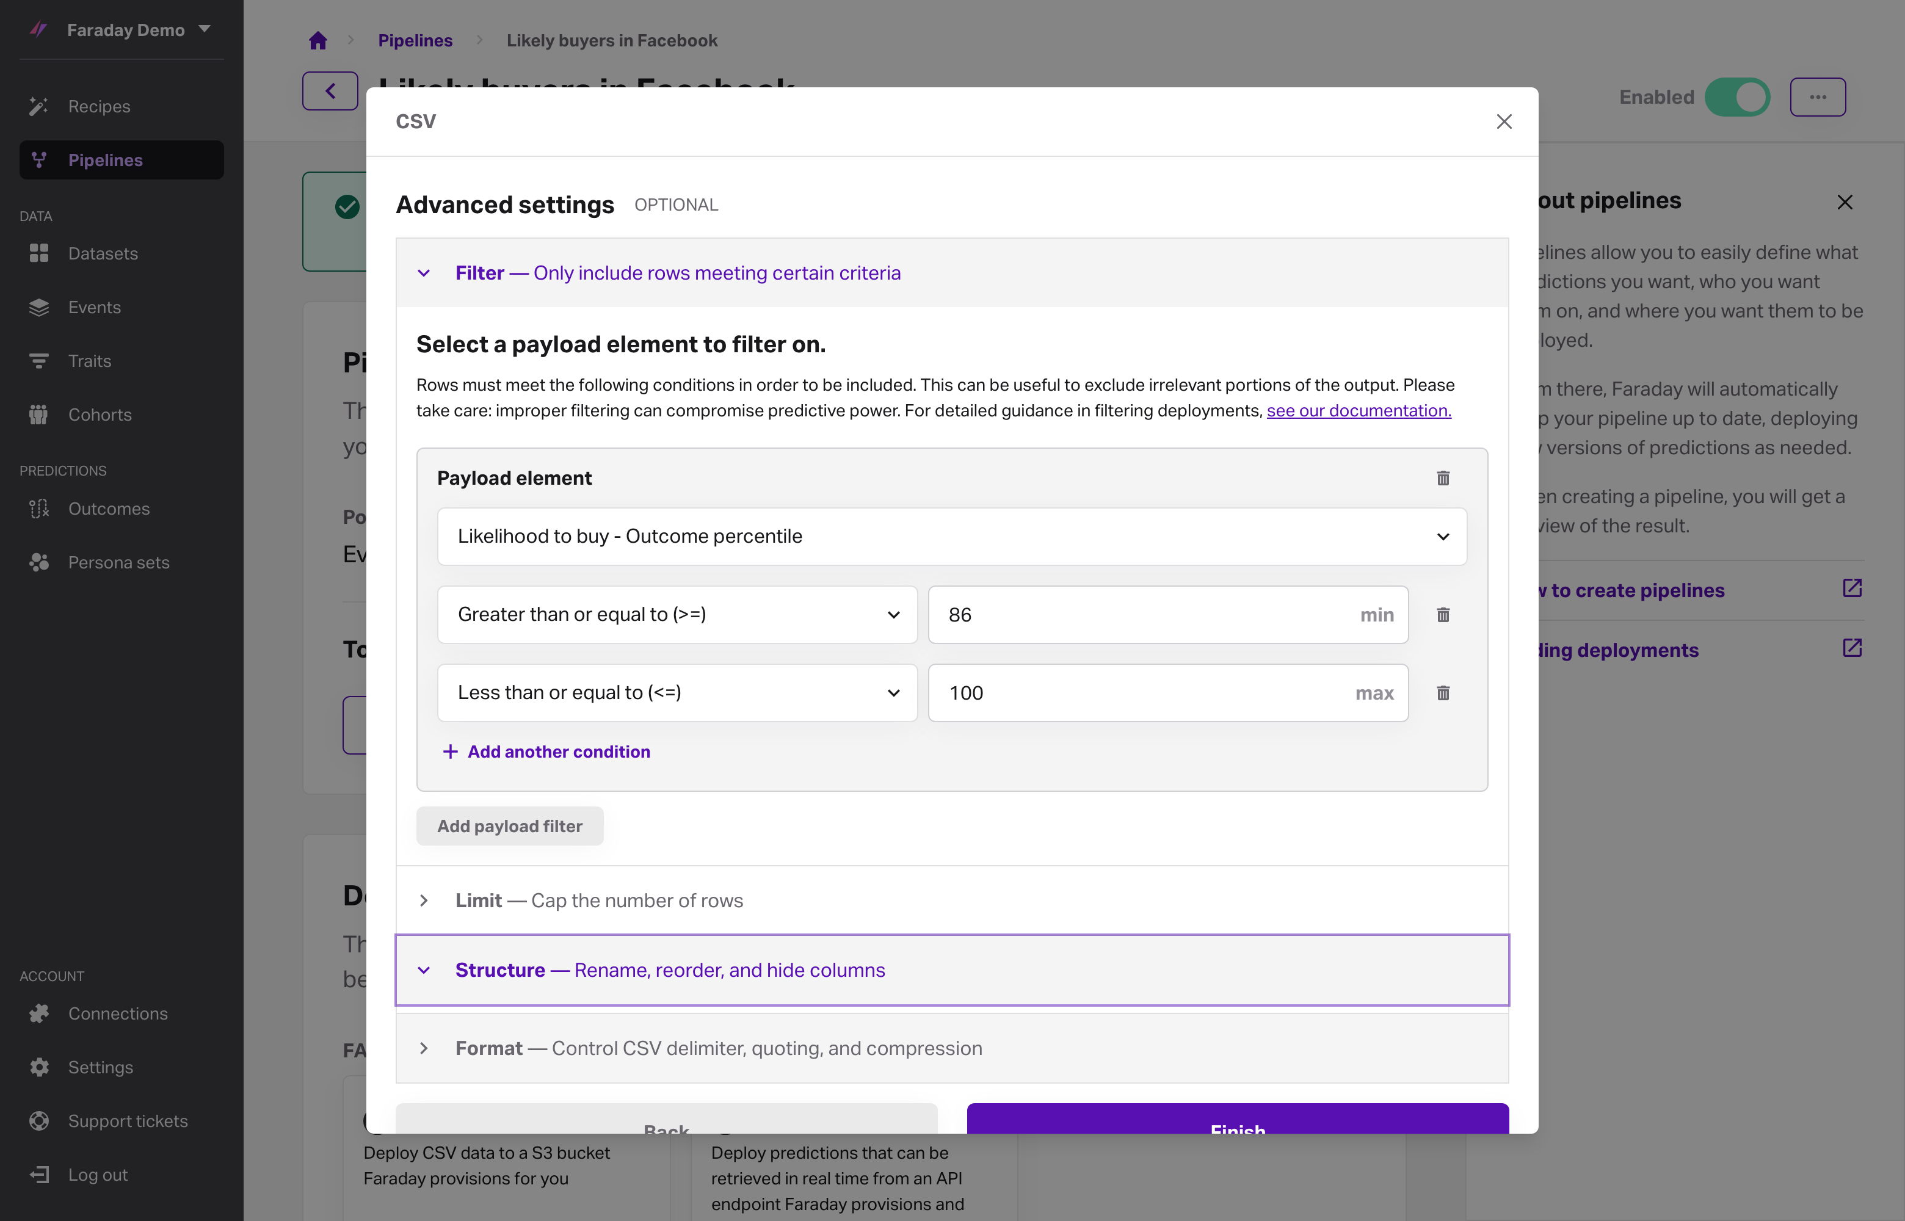Click the Settings gear icon
Screen dimensions: 1905x1221
(x=38, y=1068)
